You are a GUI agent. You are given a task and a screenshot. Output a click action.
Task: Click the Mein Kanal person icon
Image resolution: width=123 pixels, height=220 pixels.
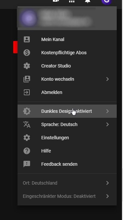(x=27, y=39)
